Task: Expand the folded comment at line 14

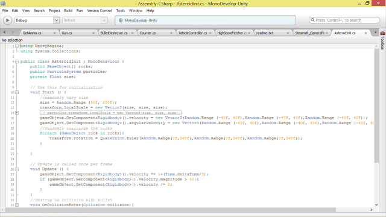Action: [17, 113]
